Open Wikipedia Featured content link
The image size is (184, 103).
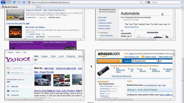click(x=105, y=23)
